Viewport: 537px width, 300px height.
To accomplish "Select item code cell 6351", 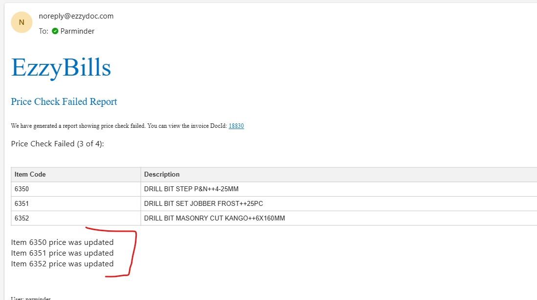I will click(76, 204).
